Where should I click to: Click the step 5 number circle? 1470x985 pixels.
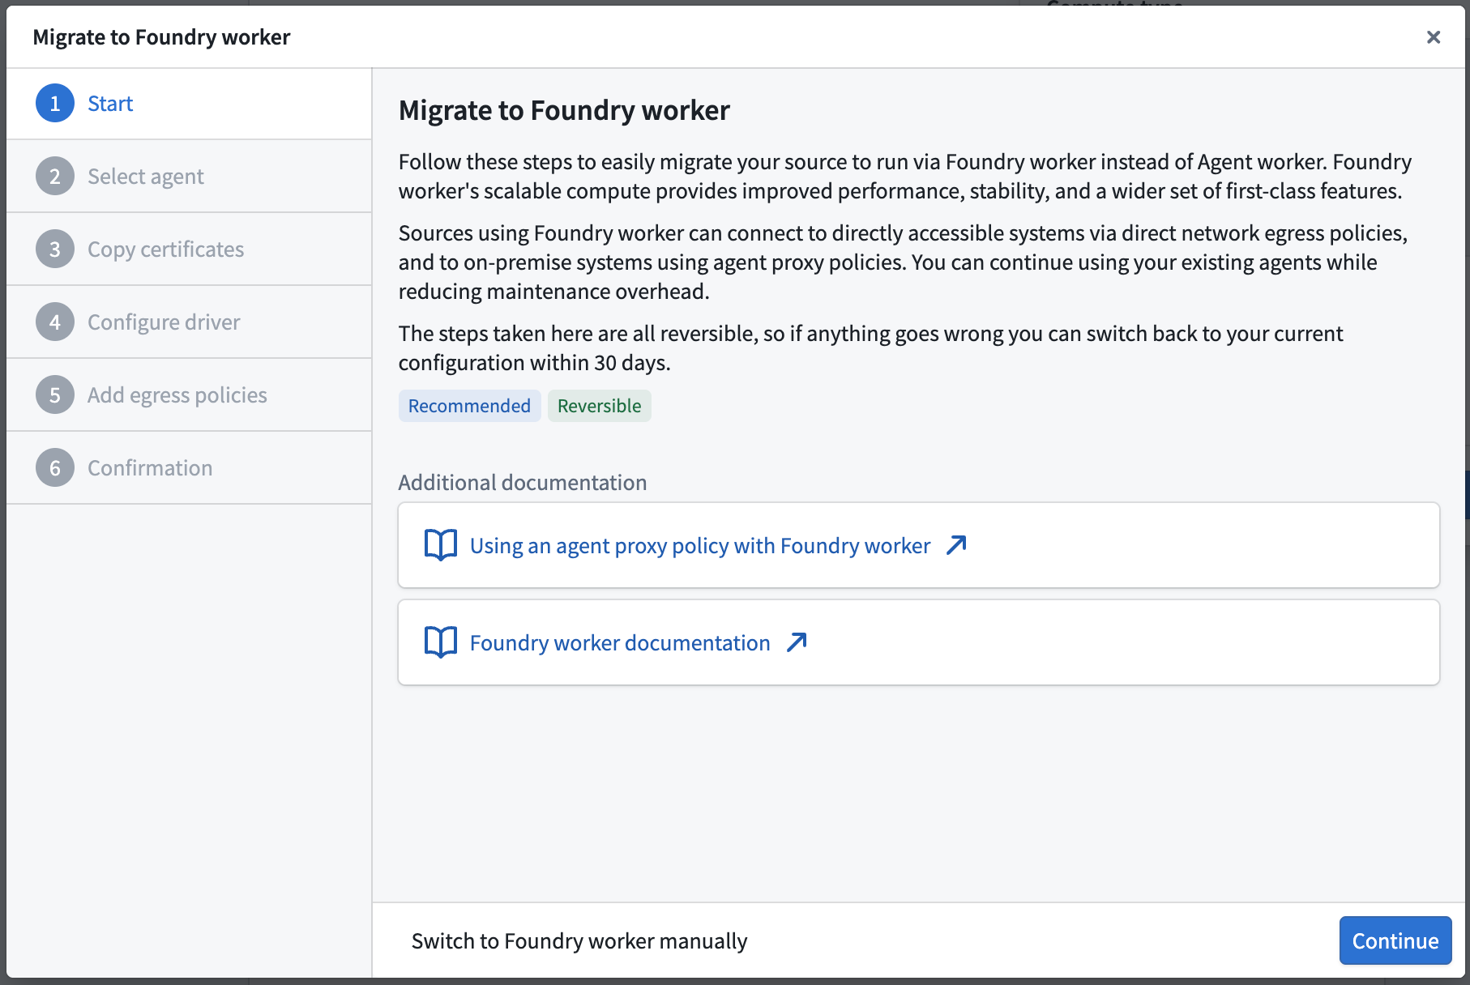tap(55, 395)
